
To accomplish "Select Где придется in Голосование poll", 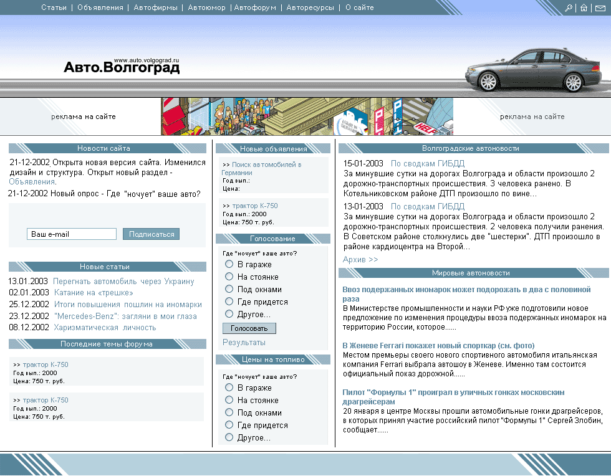I will click(x=229, y=302).
